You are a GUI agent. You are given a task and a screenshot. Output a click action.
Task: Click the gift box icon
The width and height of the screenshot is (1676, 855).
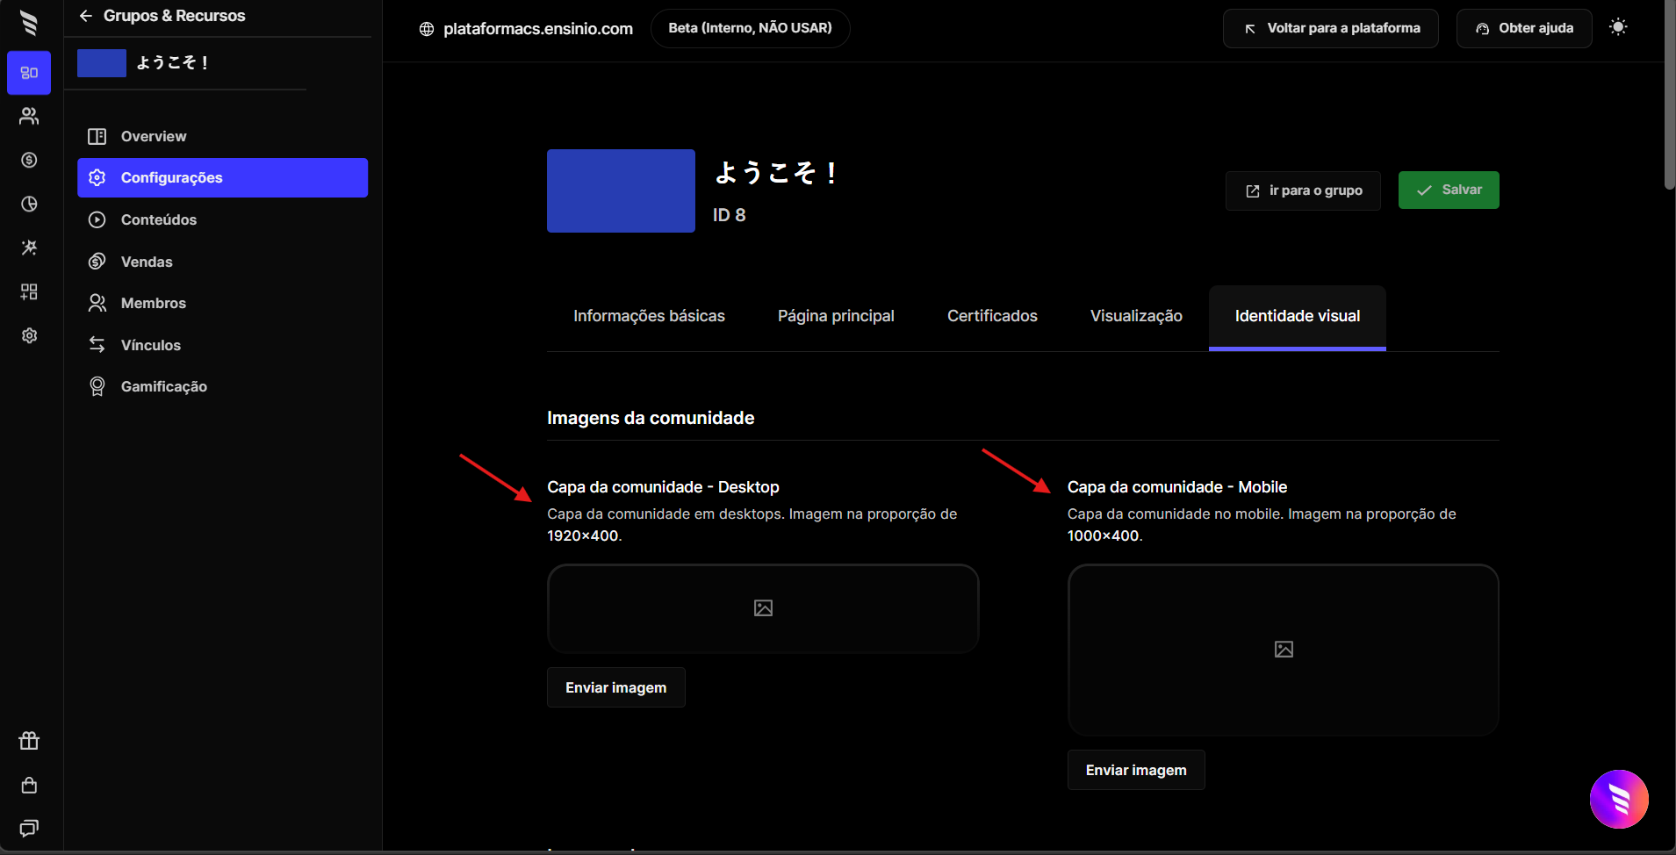click(x=29, y=741)
